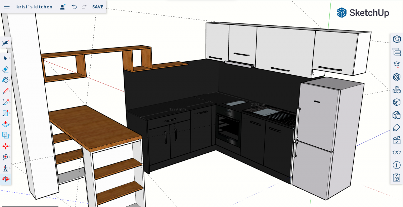Viewport: 403px width, 207px height.
Task: Select the Line pencil tool
Action: 5,91
